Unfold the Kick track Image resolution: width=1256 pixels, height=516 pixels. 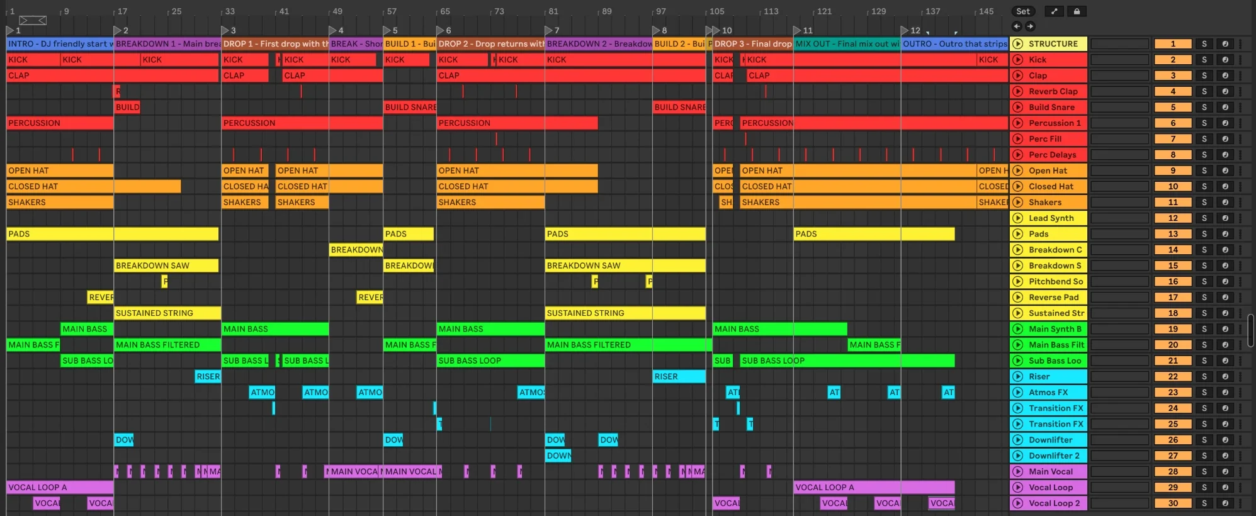1018,60
